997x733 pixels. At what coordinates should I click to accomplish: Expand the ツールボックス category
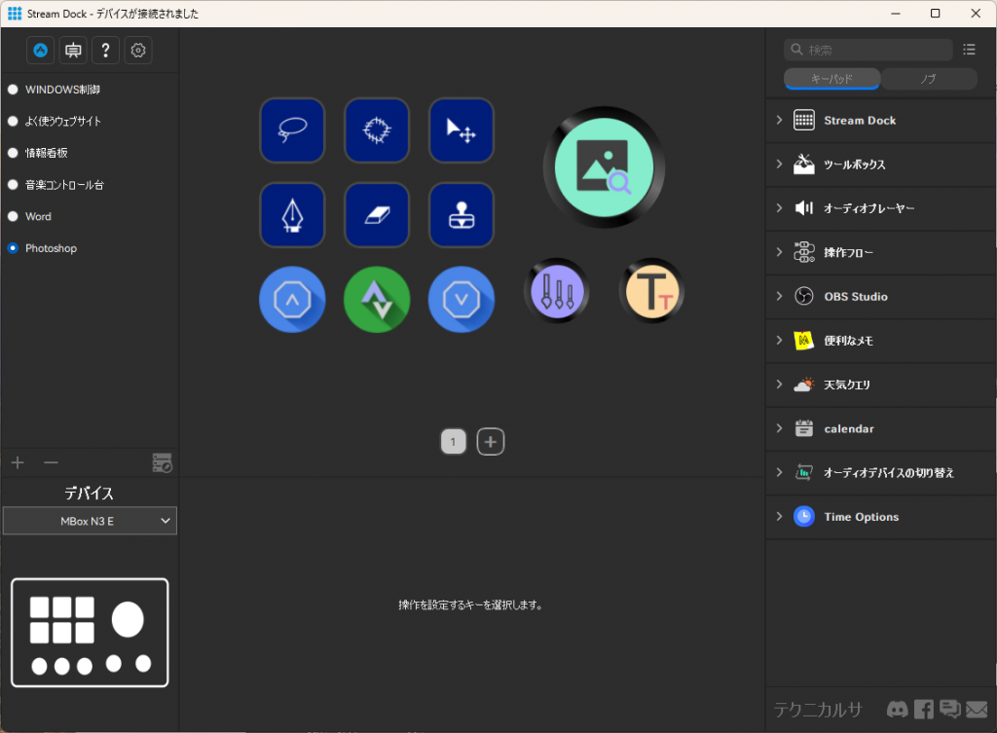[x=880, y=165]
